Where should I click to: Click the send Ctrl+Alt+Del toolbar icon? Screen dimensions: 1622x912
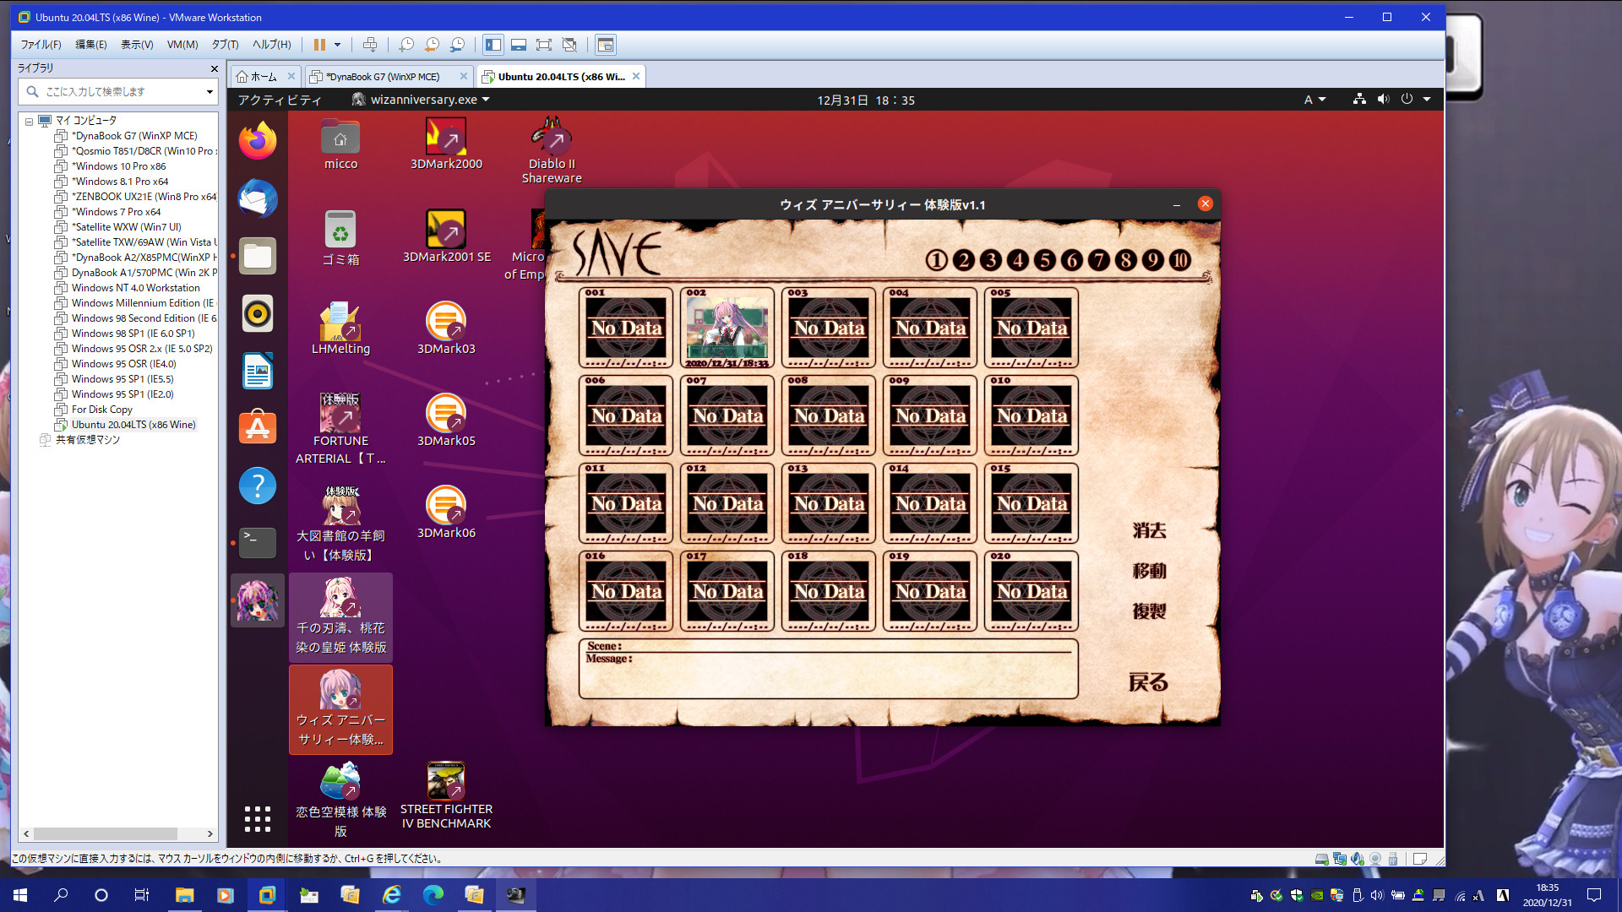point(370,45)
